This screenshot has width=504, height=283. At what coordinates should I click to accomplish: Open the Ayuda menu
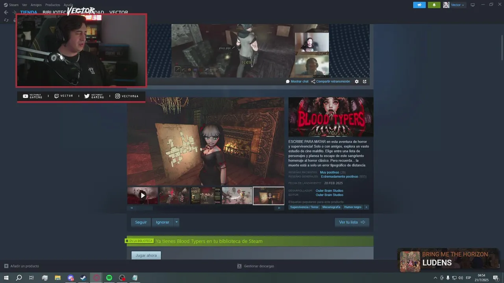68,5
